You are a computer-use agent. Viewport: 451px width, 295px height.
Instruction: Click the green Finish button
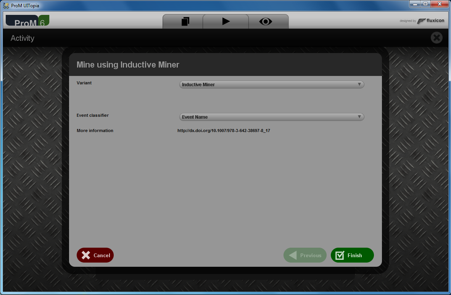352,255
